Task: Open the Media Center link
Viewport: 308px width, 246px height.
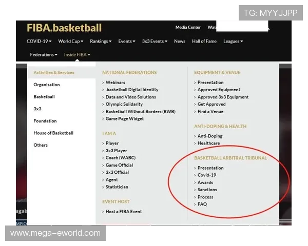Action: pyautogui.click(x=188, y=27)
